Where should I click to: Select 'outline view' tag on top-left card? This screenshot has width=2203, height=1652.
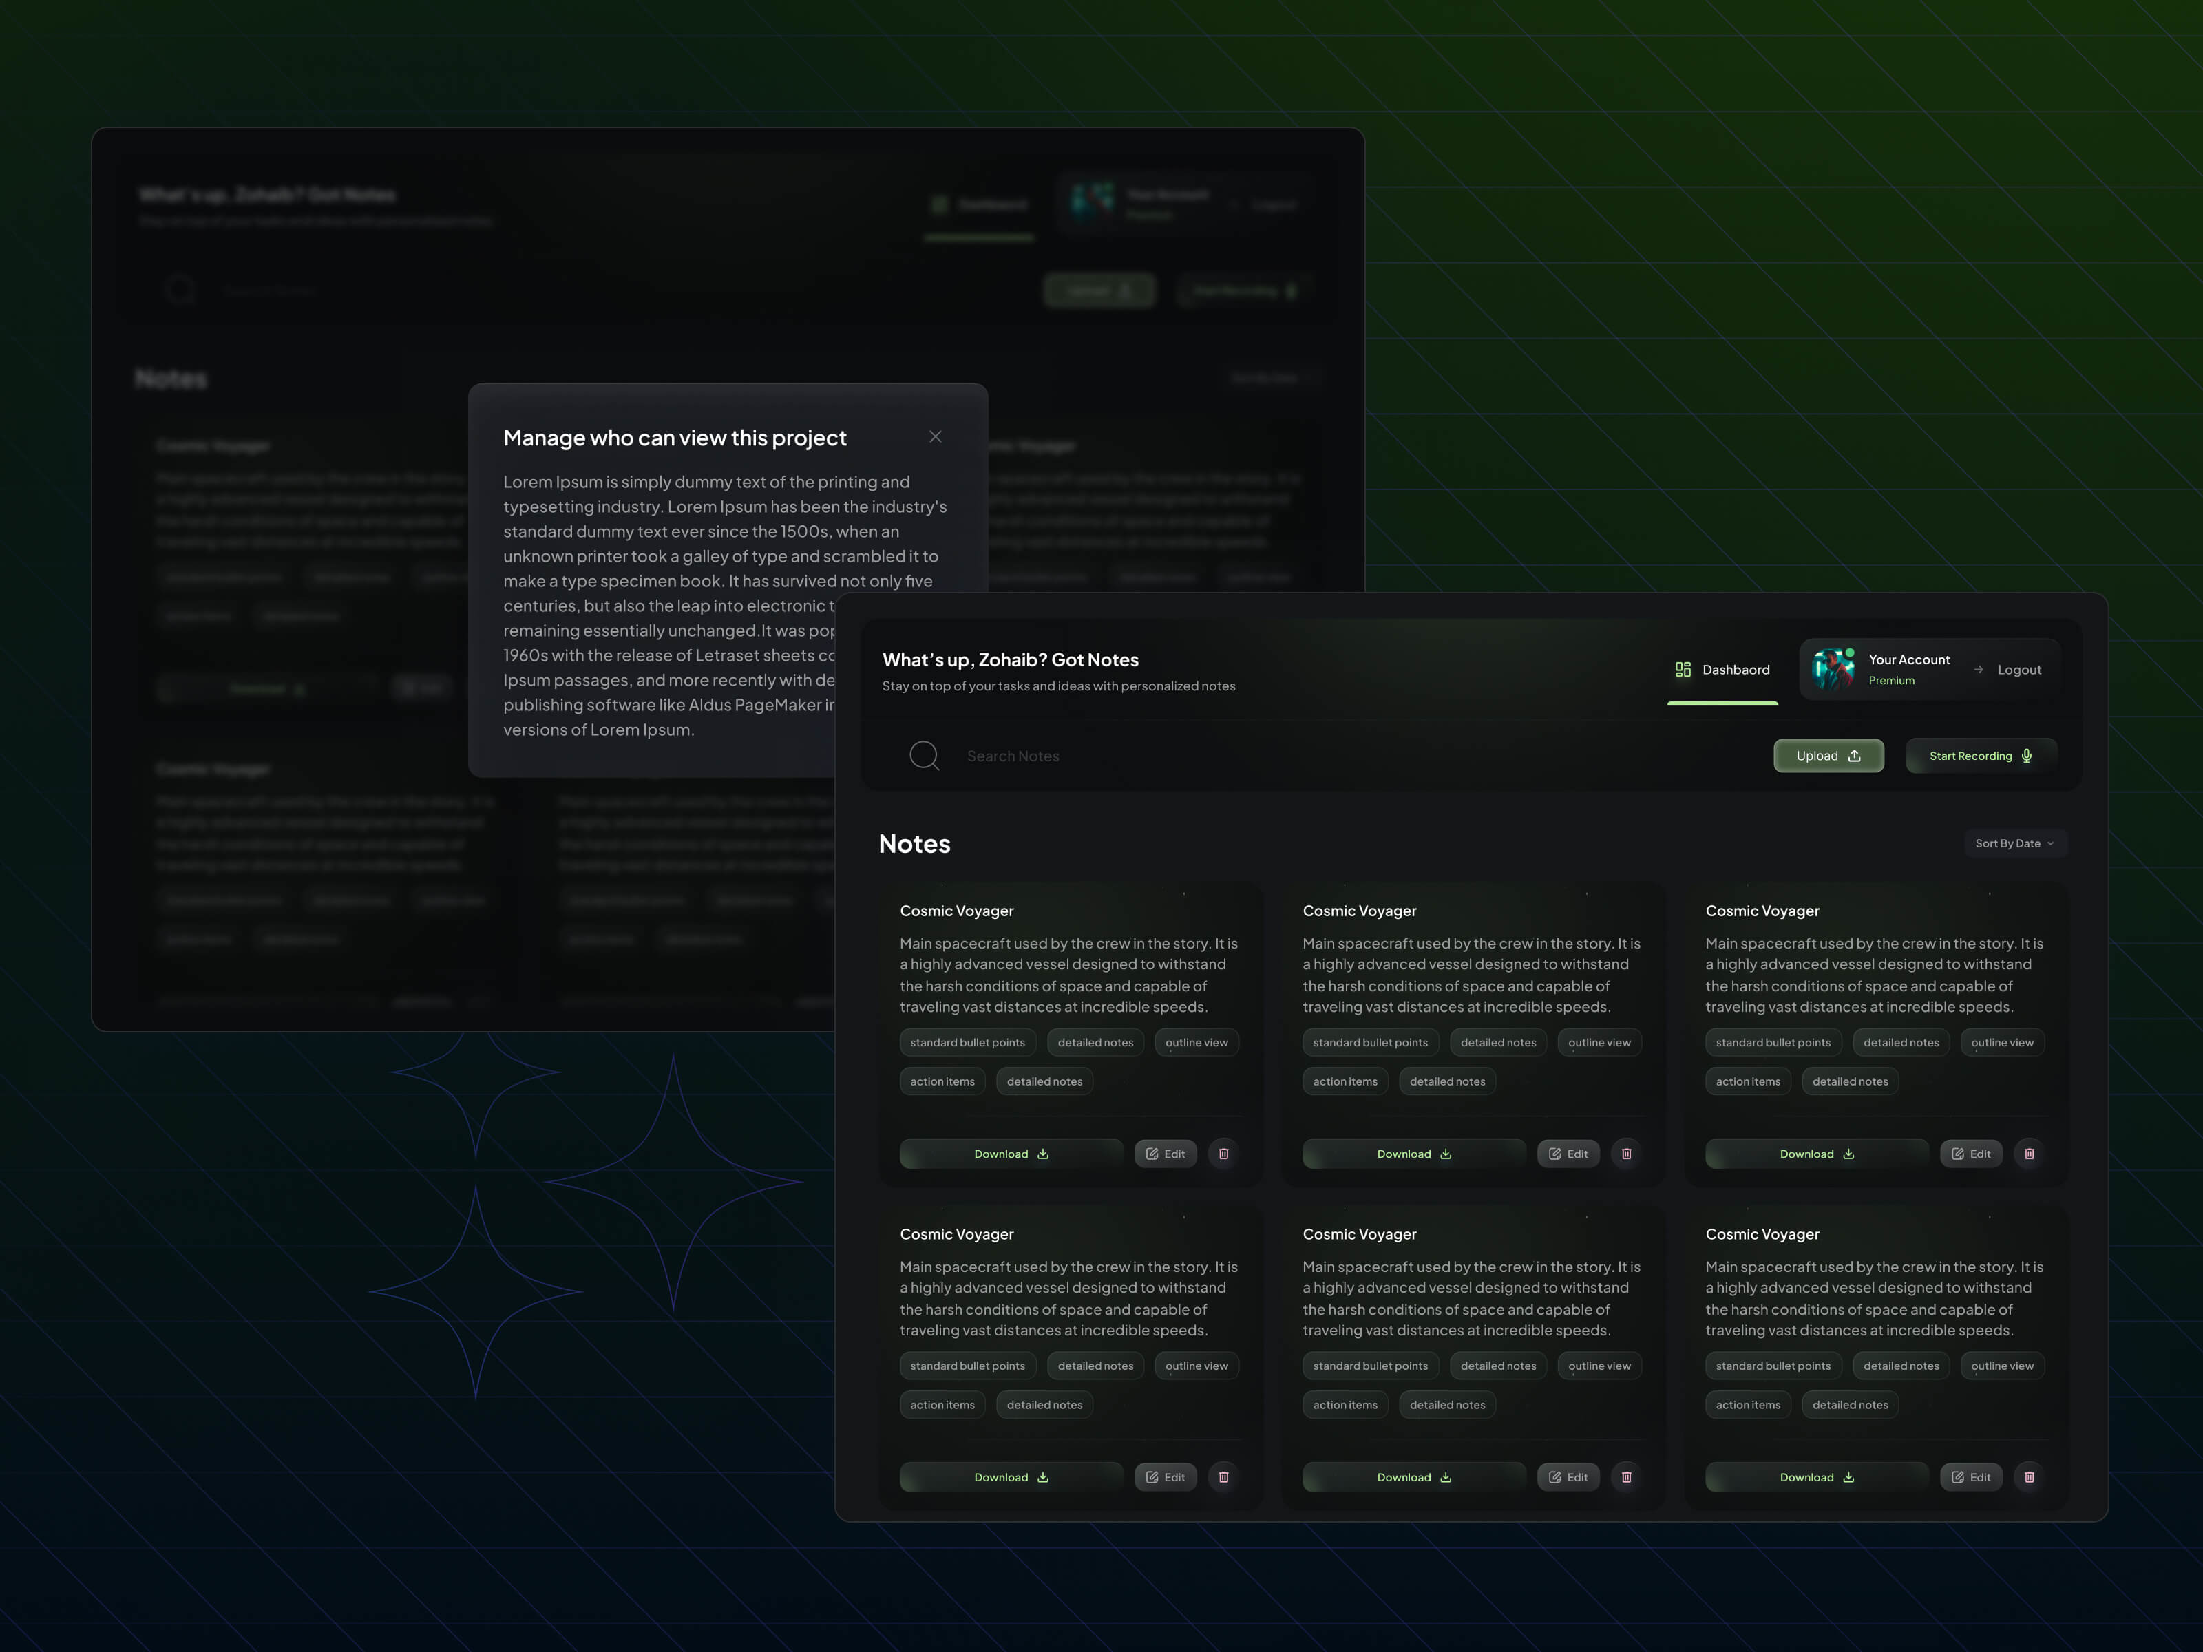click(x=1197, y=1043)
